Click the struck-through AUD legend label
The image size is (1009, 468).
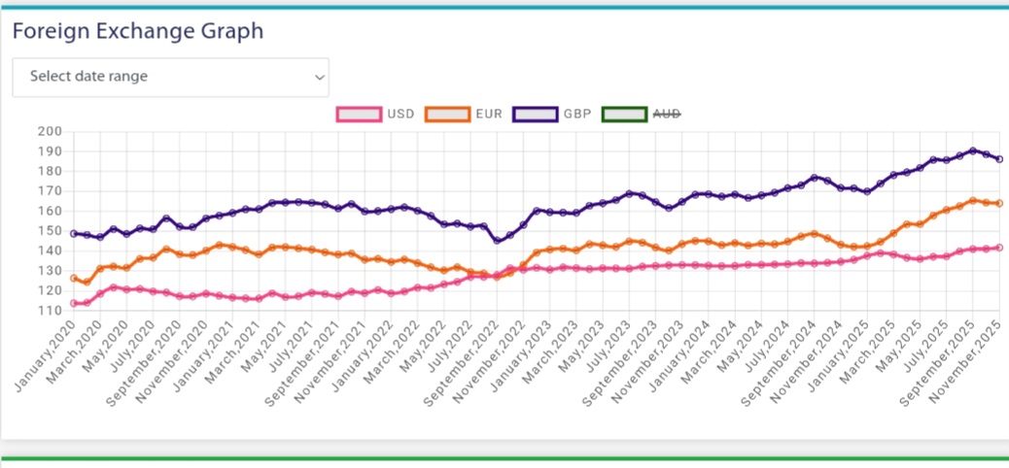click(x=667, y=114)
